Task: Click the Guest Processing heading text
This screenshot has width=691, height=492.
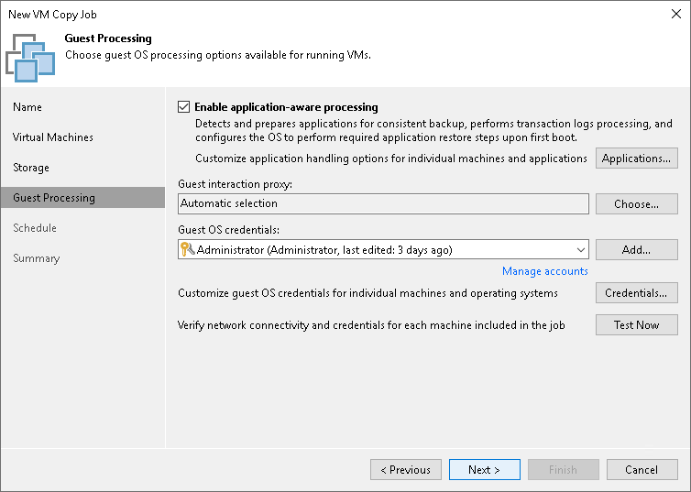Action: coord(108,38)
